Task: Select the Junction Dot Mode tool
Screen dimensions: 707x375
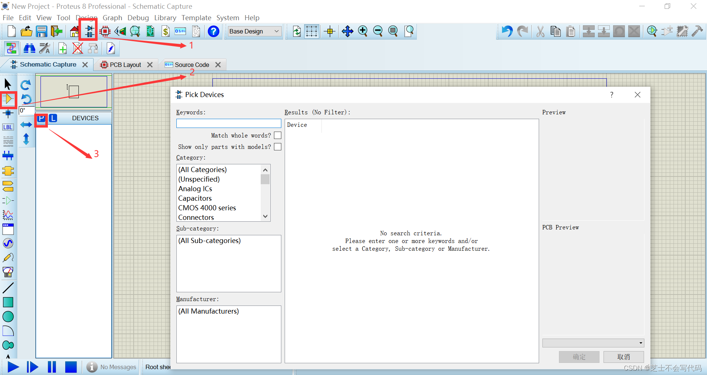Action: point(8,113)
